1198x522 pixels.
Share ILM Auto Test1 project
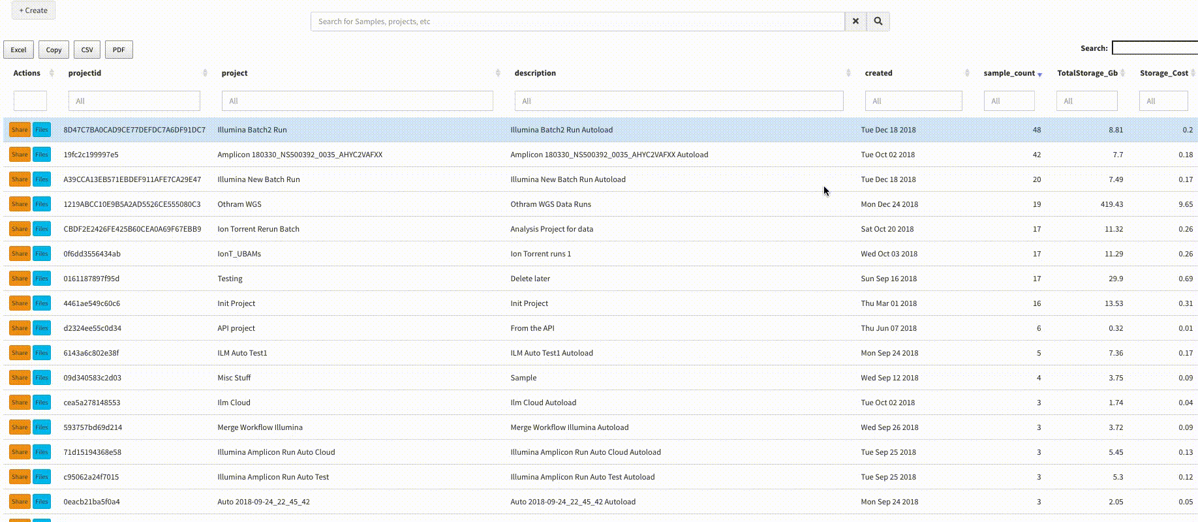click(x=20, y=353)
